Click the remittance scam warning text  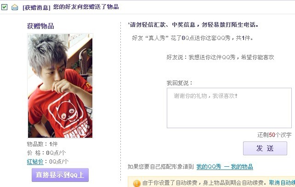click(x=193, y=25)
